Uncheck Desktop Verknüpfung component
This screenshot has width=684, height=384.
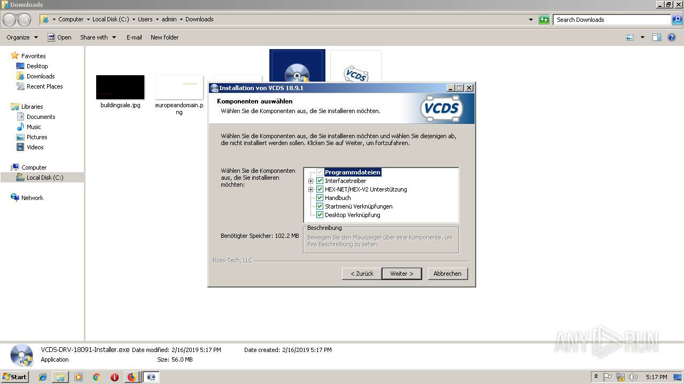tap(320, 215)
